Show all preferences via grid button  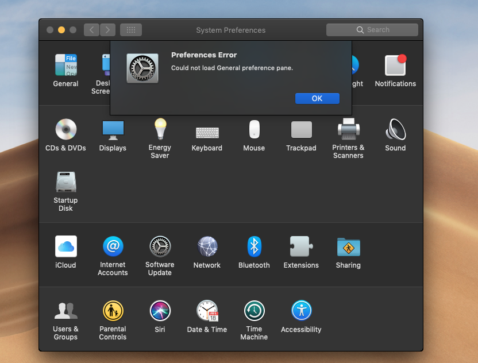coord(131,30)
